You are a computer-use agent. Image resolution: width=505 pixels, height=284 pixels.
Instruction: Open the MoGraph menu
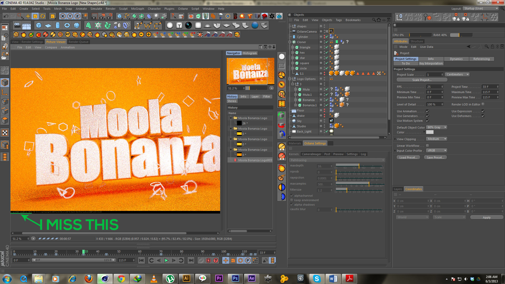tap(137, 9)
